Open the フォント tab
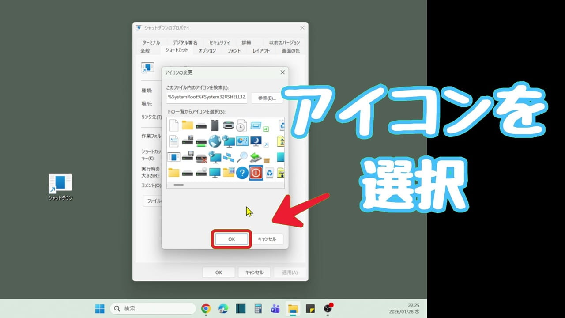Image resolution: width=565 pixels, height=318 pixels. [x=234, y=50]
